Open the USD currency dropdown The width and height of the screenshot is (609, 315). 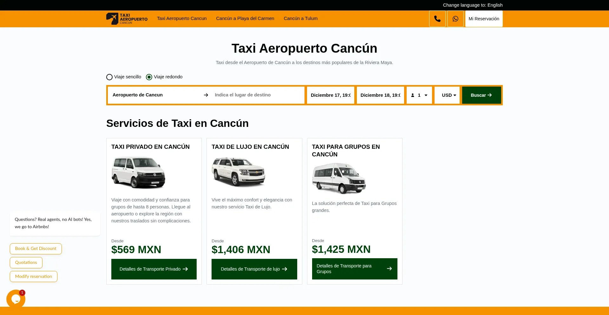pos(447,95)
